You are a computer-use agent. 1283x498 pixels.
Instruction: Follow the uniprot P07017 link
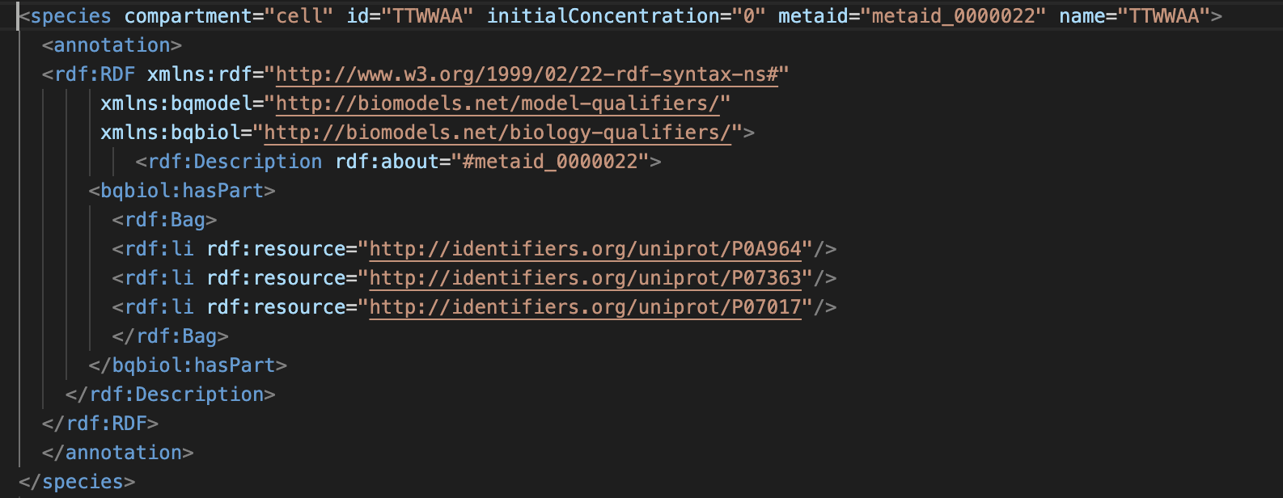585,307
